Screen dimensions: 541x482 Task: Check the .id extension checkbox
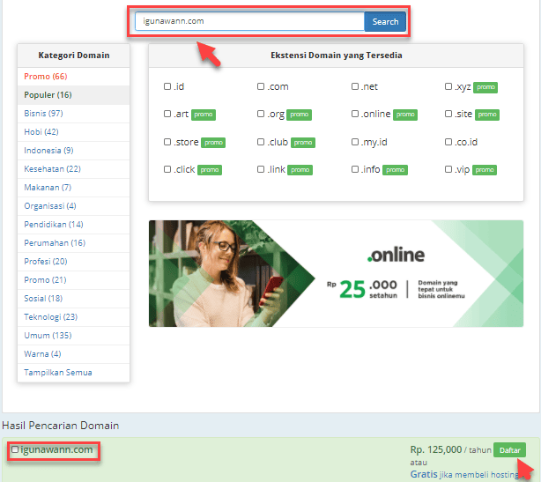pyautogui.click(x=167, y=86)
